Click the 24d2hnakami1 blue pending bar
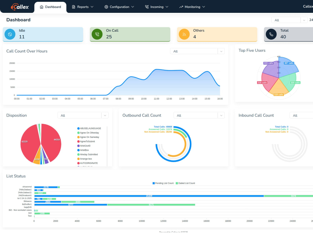 [x=149, y=196]
